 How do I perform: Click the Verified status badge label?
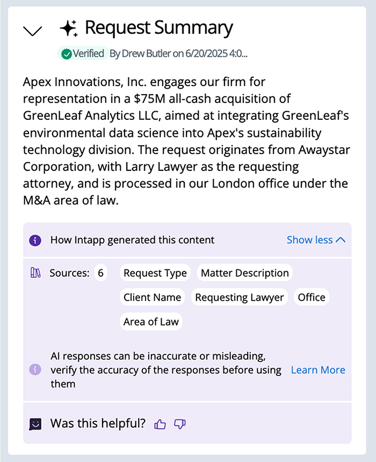tap(88, 54)
